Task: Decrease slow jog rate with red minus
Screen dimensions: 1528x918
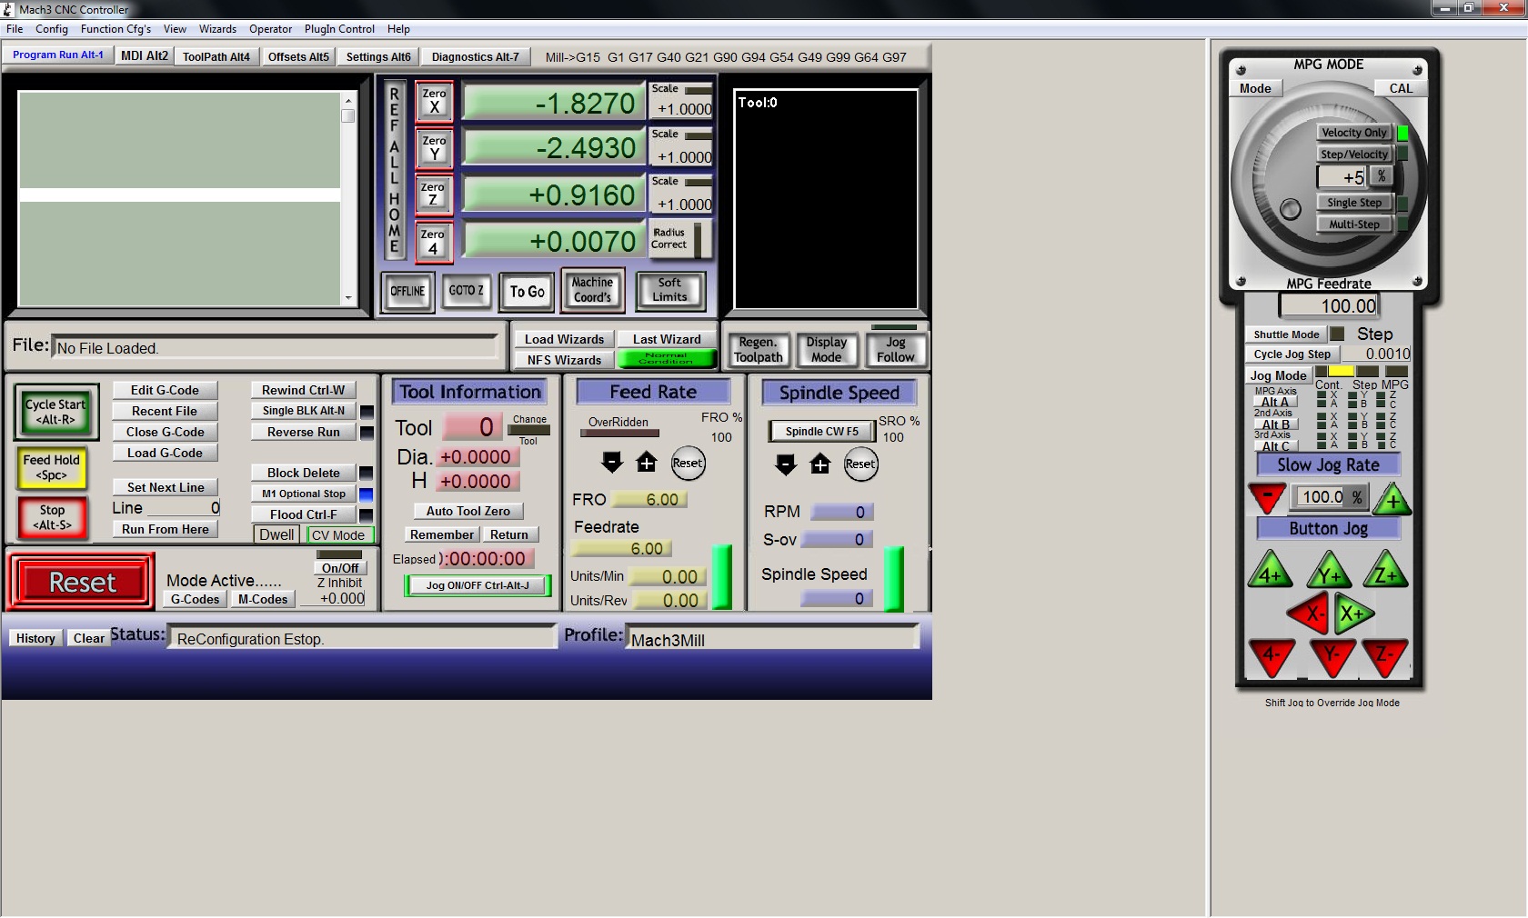Action: (1267, 496)
